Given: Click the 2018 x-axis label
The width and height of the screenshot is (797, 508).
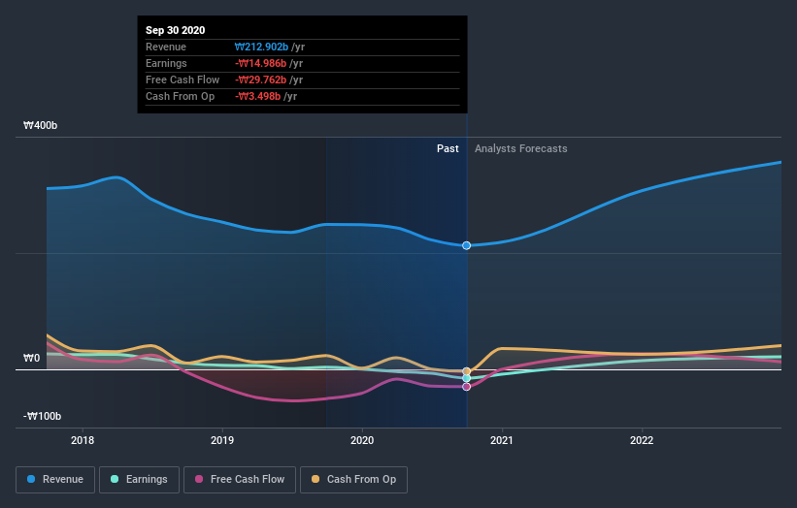Looking at the screenshot, I should click(83, 440).
